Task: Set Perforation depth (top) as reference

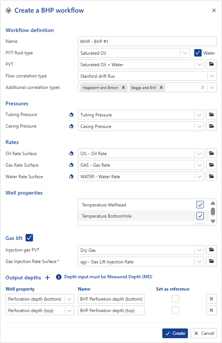Action: pyautogui.click(x=175, y=310)
